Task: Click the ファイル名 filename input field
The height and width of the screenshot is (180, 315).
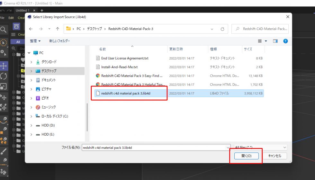Action: click(x=154, y=148)
